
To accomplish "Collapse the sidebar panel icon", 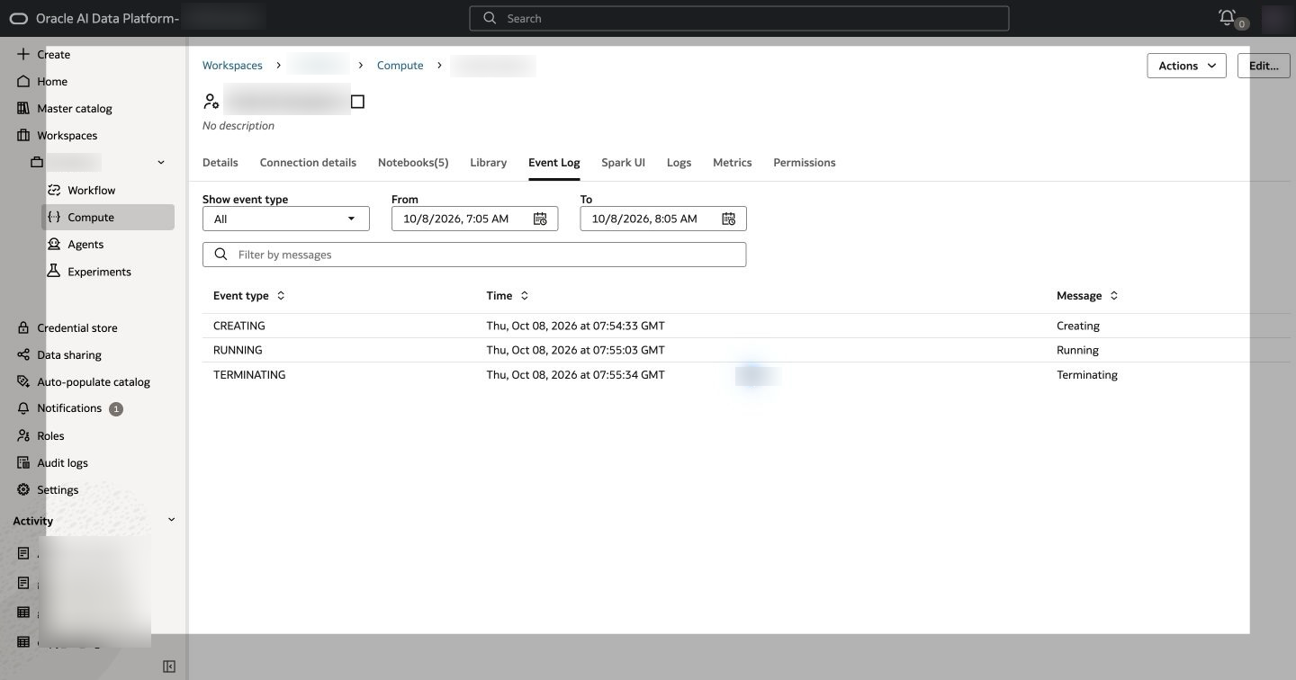I will tap(169, 667).
